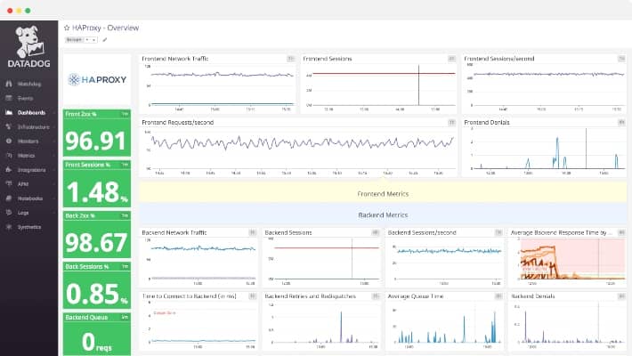Open Notebooks in the sidebar
This screenshot has width=632, height=356.
click(x=30, y=198)
